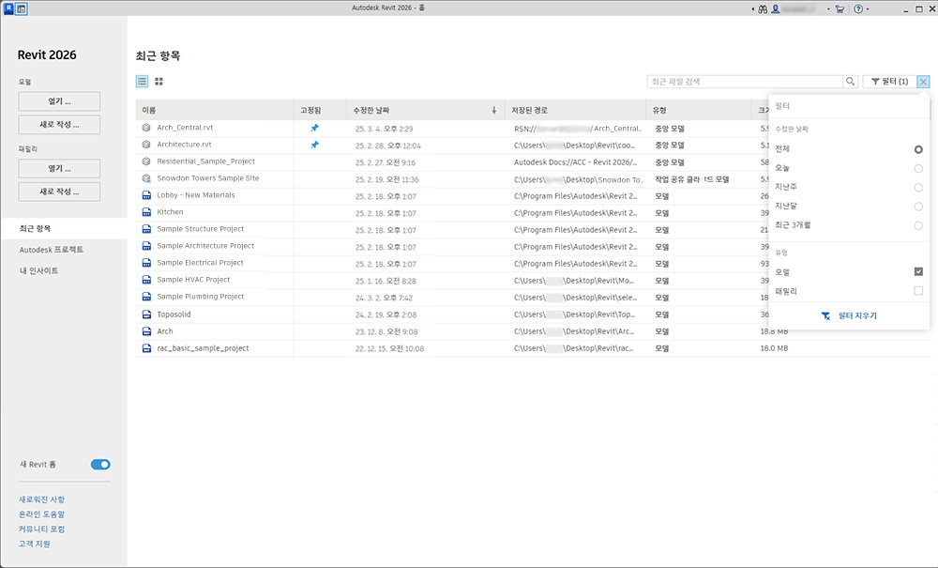
Task: Check the 패밀리 type checkbox
Action: pos(918,291)
